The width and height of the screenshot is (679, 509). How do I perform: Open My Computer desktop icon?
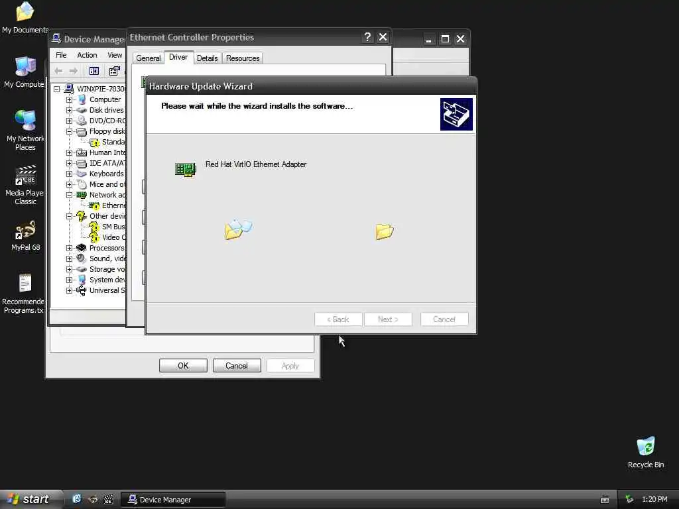(25, 72)
